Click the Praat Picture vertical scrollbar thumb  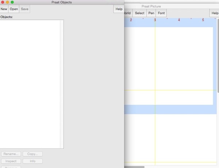(x=218, y=56)
